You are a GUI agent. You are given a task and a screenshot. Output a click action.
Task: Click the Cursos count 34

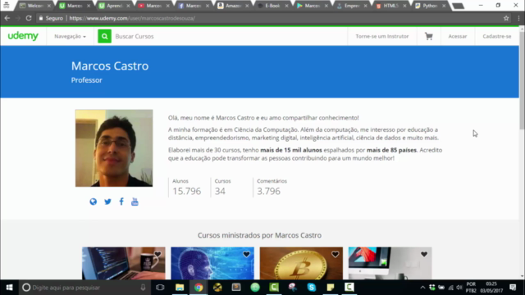pos(220,191)
